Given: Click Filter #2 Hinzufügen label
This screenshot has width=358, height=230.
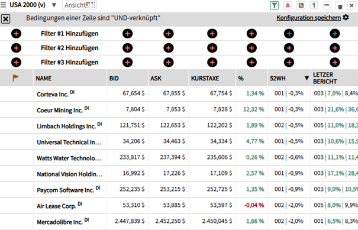Looking at the screenshot, I should point(69,48).
